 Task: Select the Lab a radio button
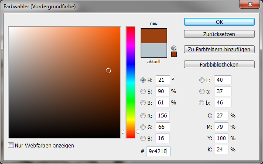(202, 91)
